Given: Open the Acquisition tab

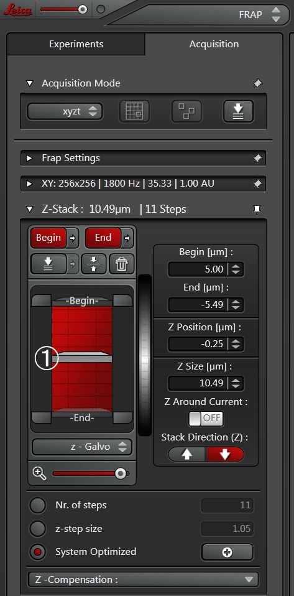Looking at the screenshot, I should 214,44.
